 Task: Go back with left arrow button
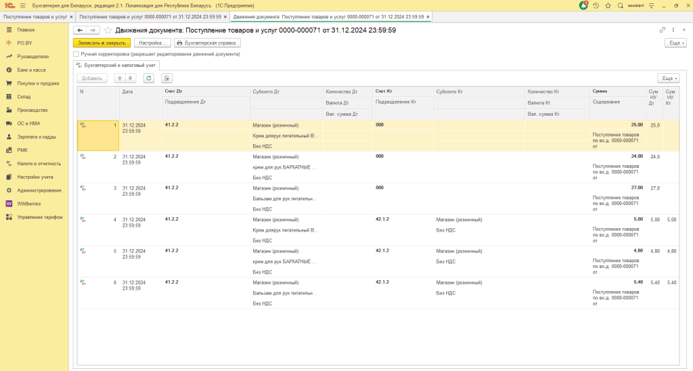tap(80, 30)
